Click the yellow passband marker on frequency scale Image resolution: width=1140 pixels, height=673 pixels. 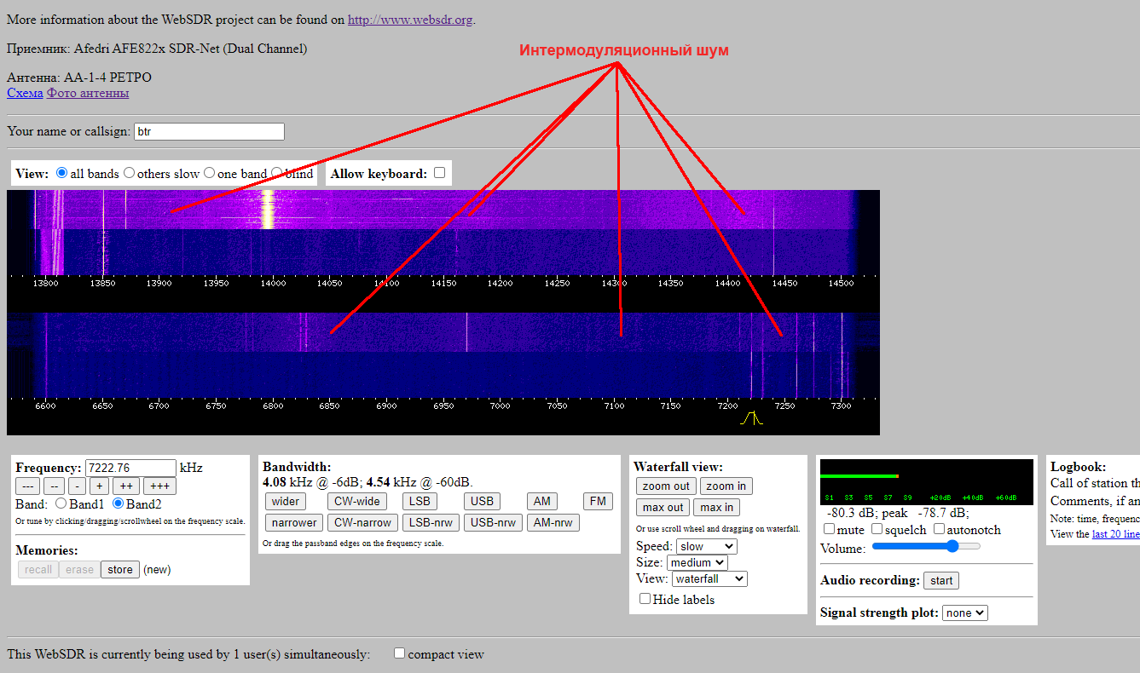(751, 418)
